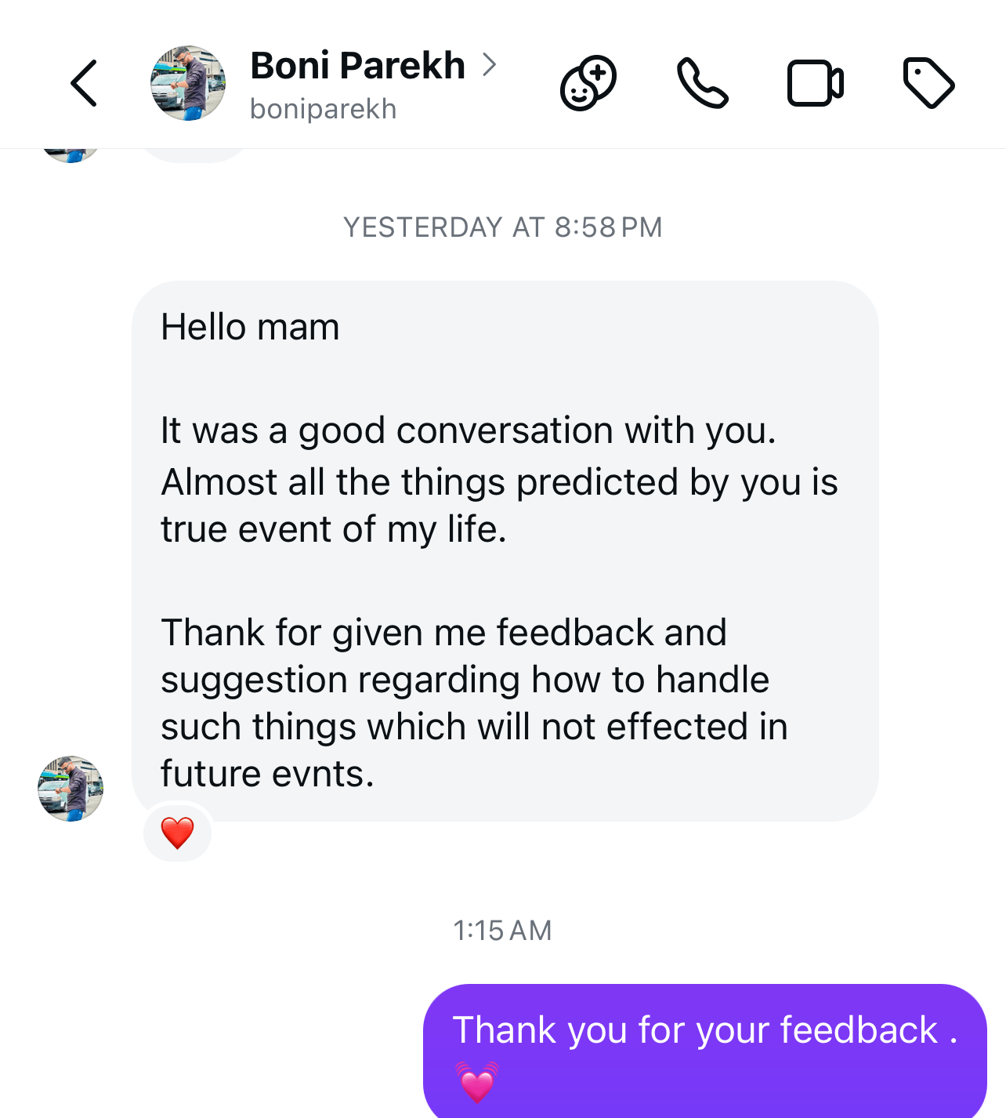The width and height of the screenshot is (1006, 1118).
Task: Start a voice call with Boni Parekh
Action: coord(702,83)
